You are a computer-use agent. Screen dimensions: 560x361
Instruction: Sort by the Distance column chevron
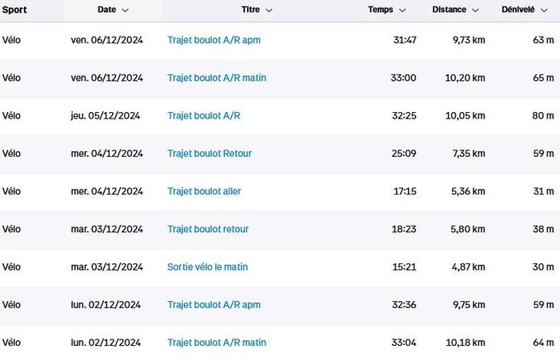tap(475, 10)
